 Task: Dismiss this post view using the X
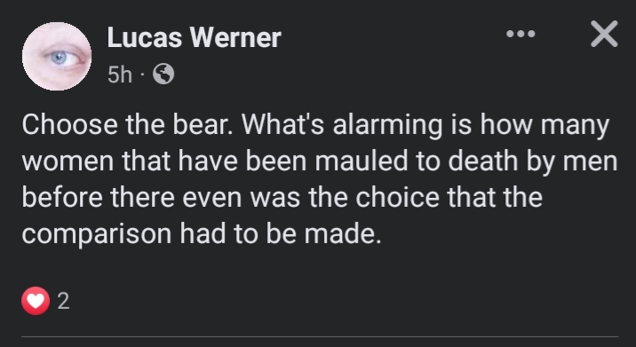tap(604, 34)
